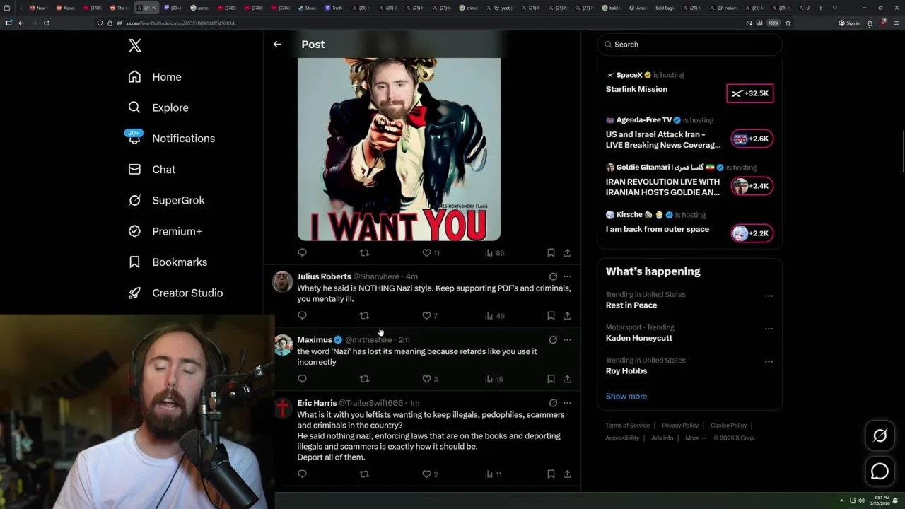Open the floating Grok button
The image size is (905, 509).
[880, 436]
